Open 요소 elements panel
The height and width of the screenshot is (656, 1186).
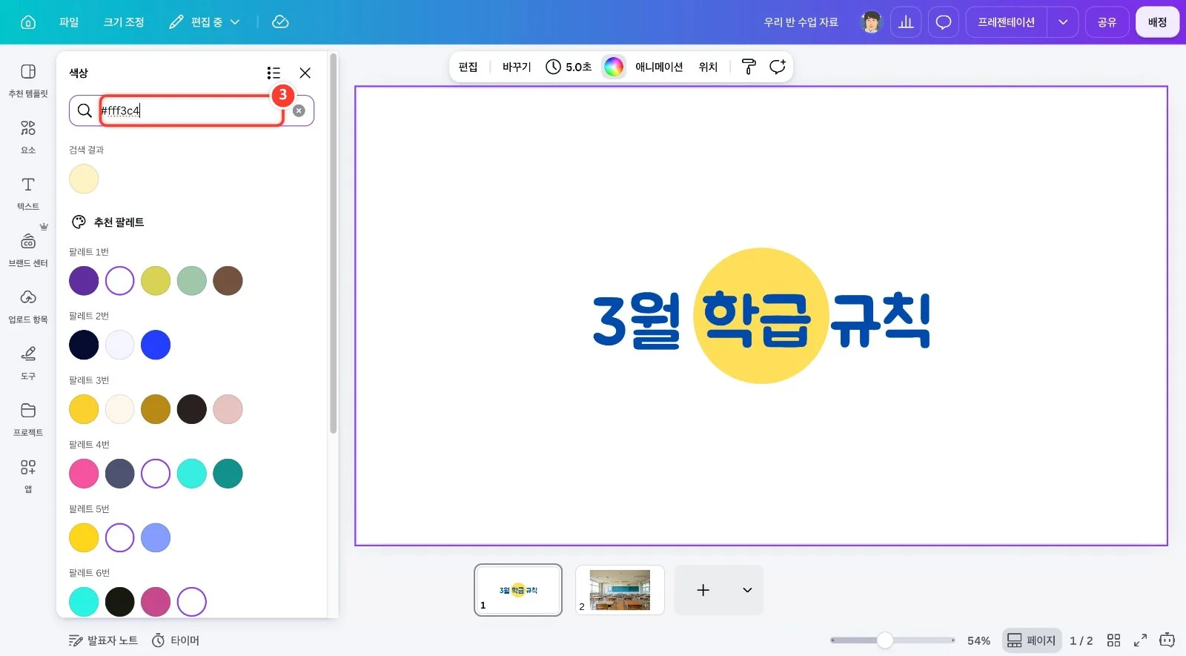coord(28,136)
